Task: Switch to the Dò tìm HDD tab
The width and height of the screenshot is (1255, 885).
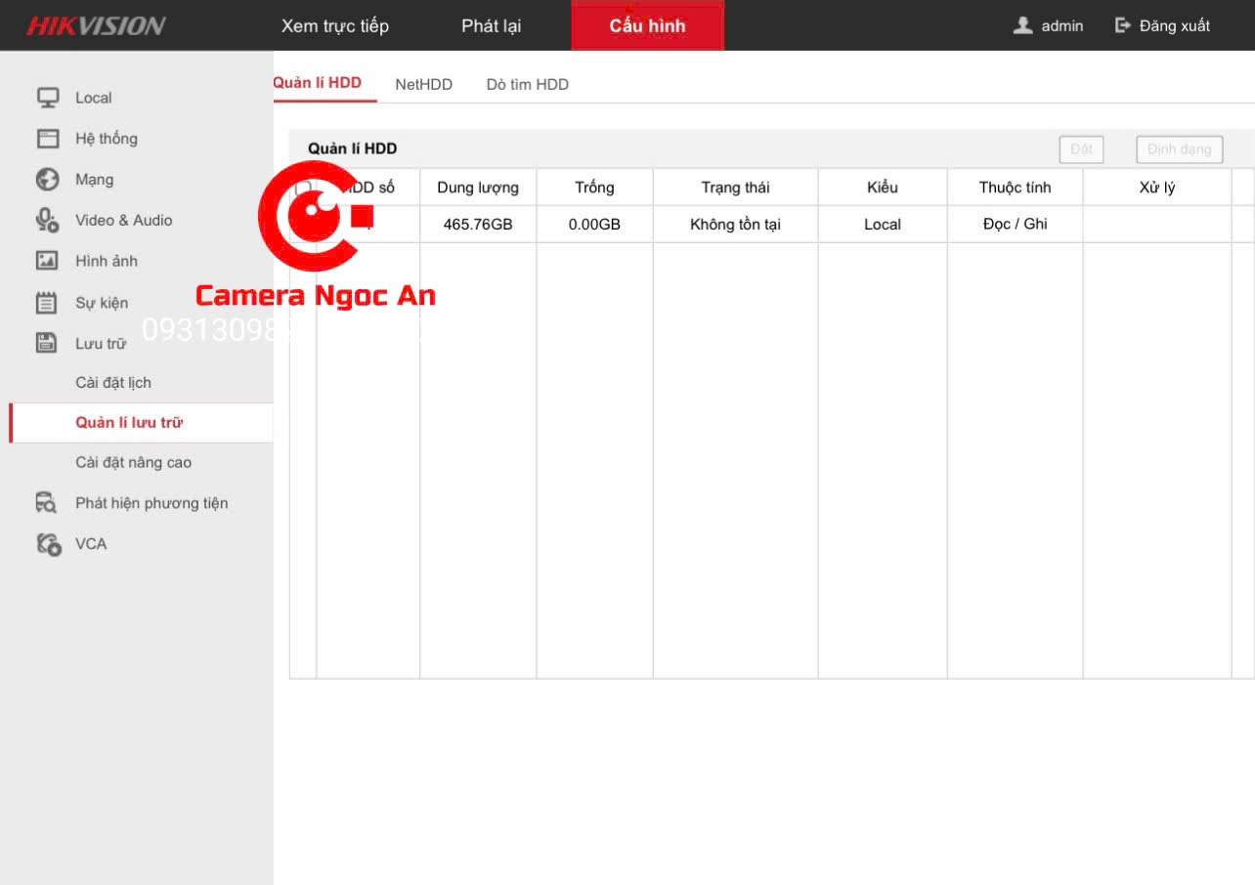Action: coord(527,84)
